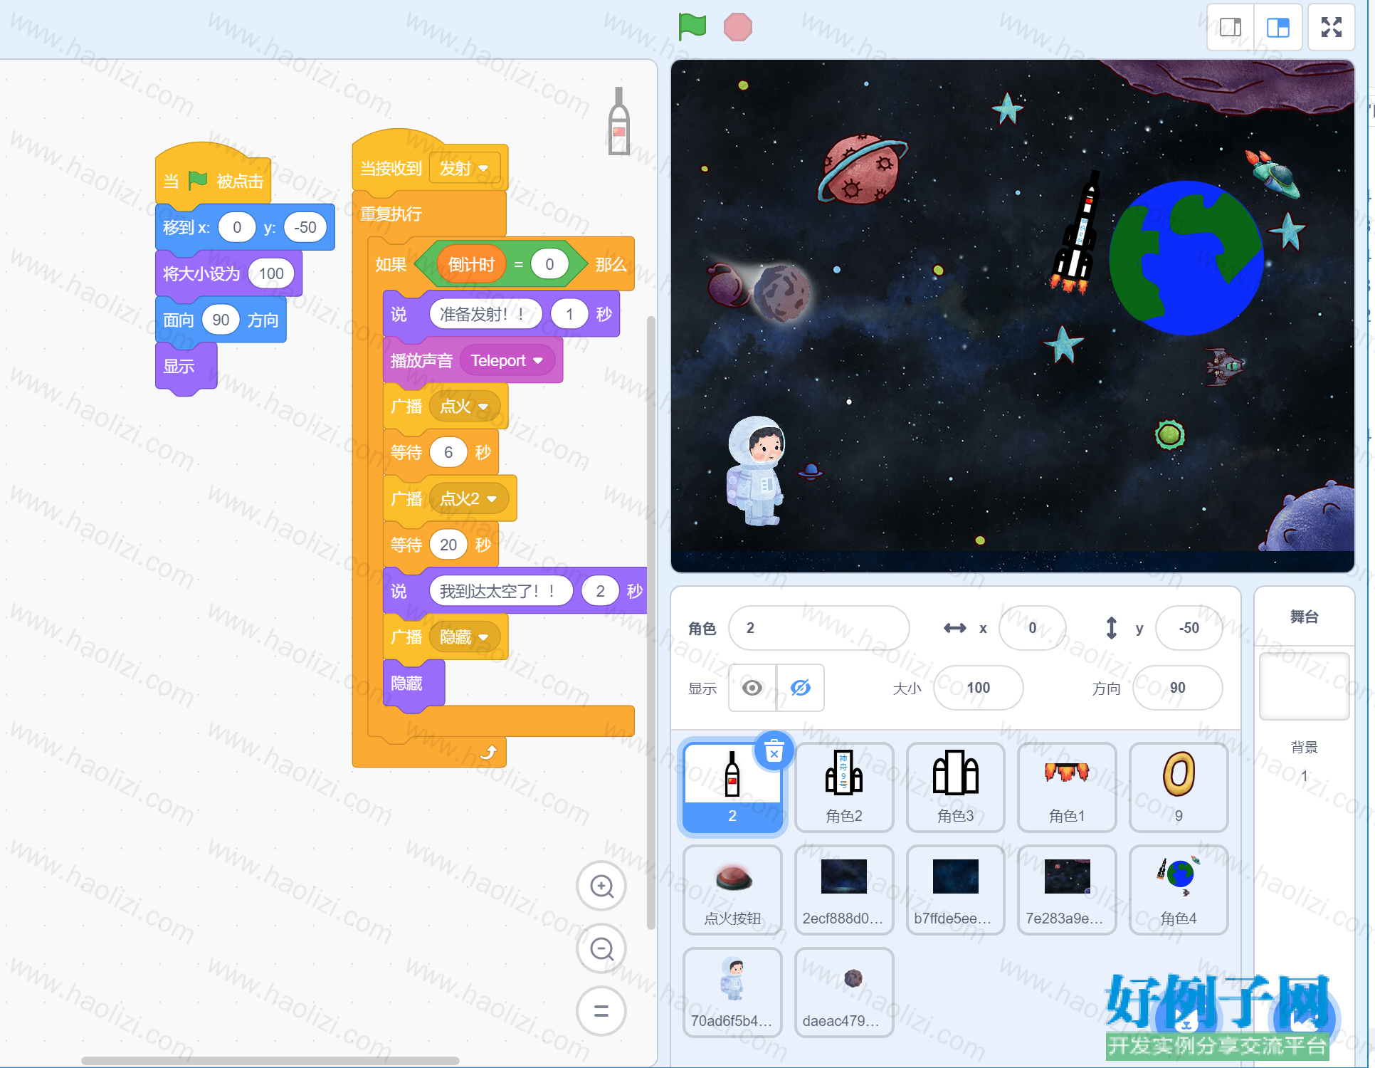
Task: Zoom in the code workspace
Action: [601, 886]
